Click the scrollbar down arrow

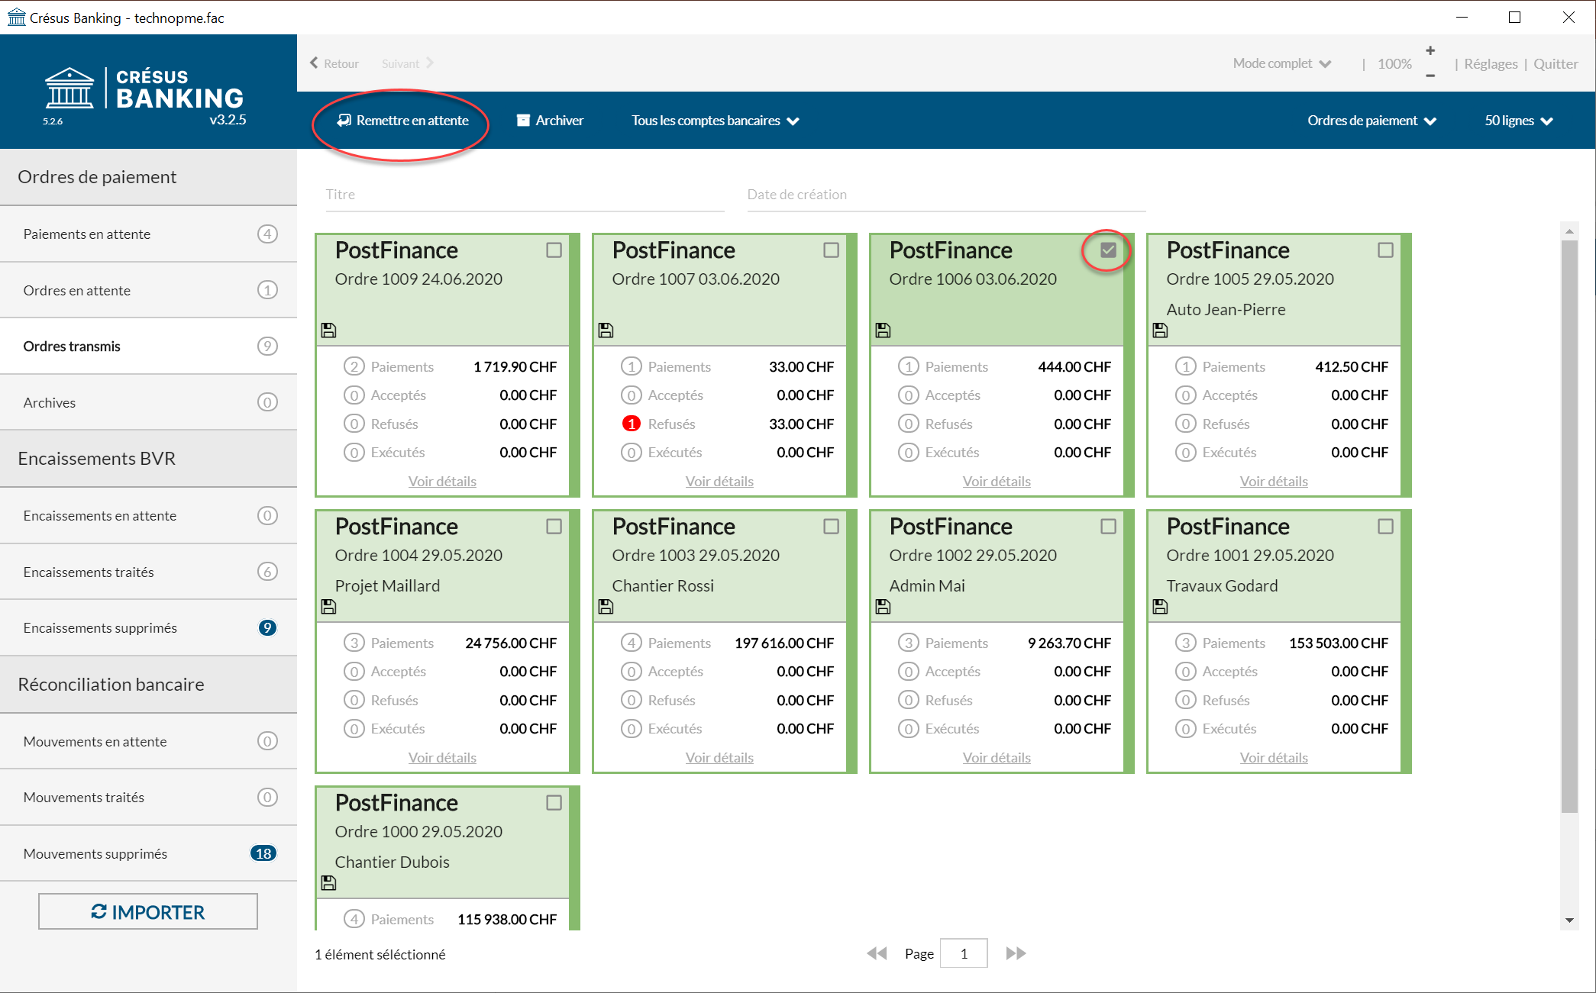(1569, 920)
